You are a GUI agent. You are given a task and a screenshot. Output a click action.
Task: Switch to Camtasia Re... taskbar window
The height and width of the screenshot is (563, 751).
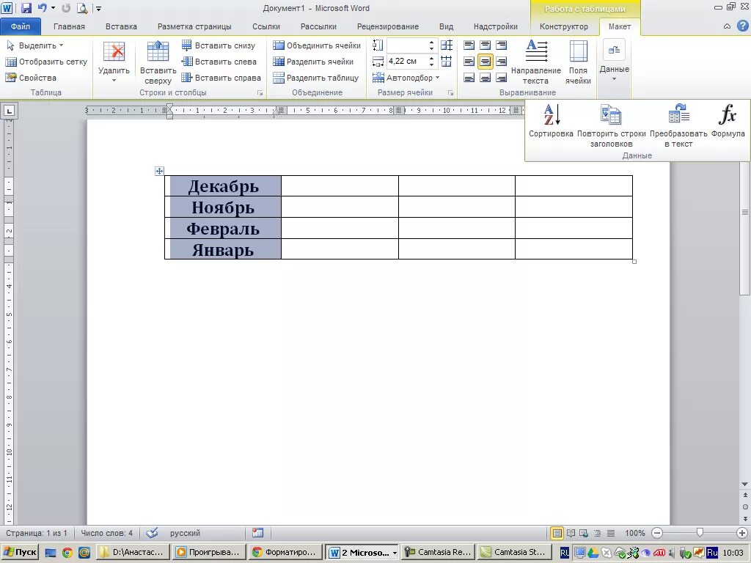click(439, 552)
